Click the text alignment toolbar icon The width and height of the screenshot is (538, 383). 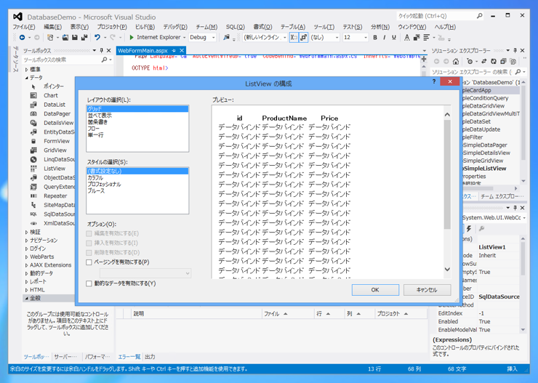click(x=426, y=37)
